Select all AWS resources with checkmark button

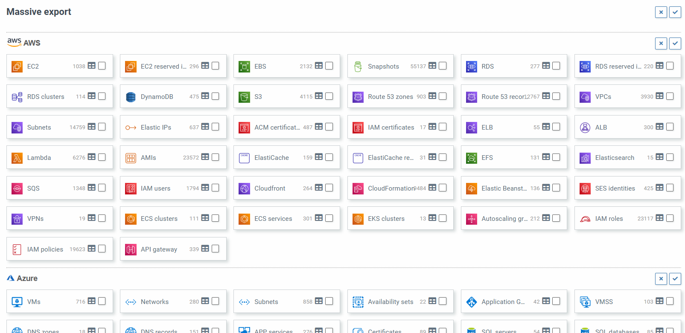pyautogui.click(x=675, y=43)
